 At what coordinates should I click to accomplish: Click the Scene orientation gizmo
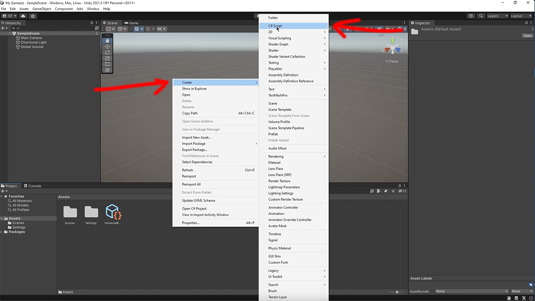coord(392,47)
